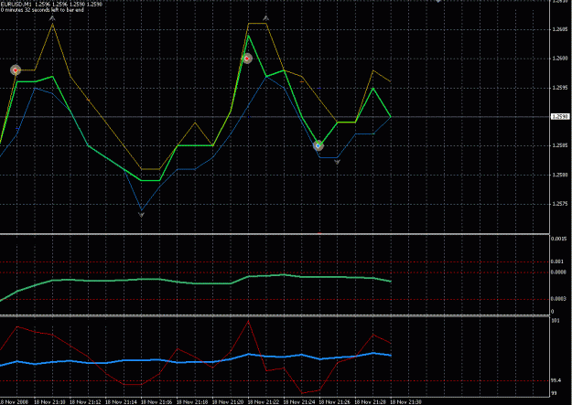Select the blue signal dot near the 1.2585 level

318,145
